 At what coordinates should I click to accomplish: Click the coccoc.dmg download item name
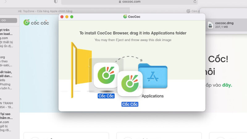(x=223, y=23)
